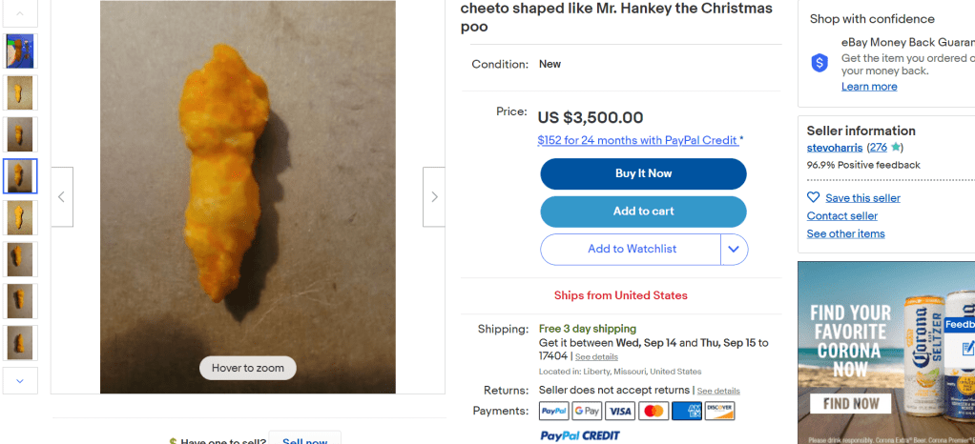Click the Discover card icon

tap(719, 412)
